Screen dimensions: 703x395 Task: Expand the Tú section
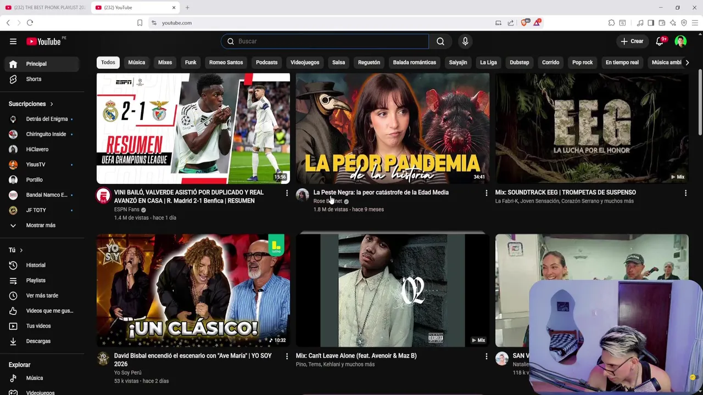(x=15, y=250)
